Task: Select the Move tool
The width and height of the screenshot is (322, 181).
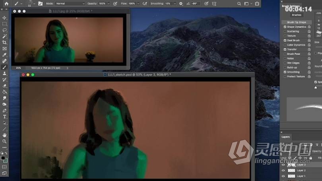Action: pyautogui.click(x=4, y=18)
